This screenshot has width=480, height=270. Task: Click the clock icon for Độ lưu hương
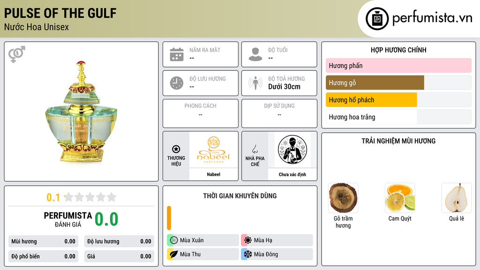[x=177, y=83]
